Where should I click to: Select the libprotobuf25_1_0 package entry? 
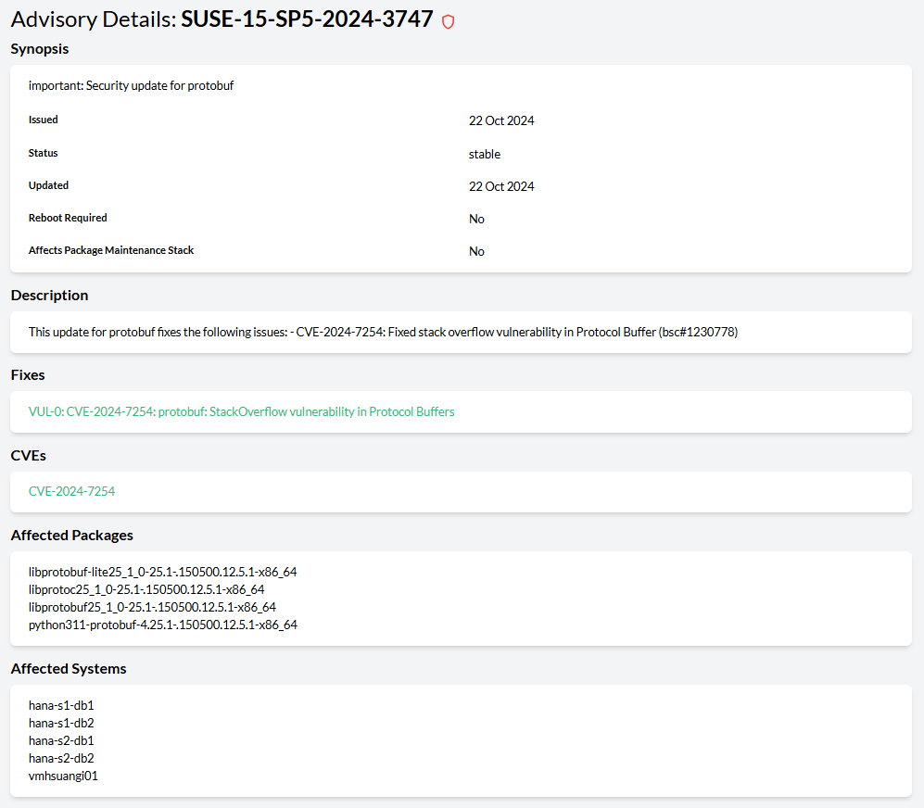tap(152, 607)
